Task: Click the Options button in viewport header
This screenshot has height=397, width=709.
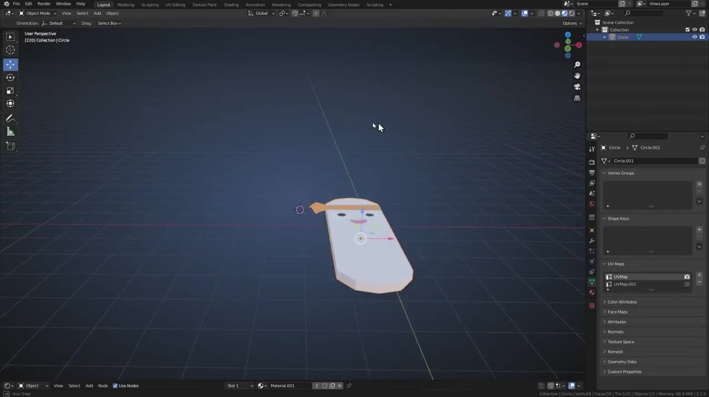Action: tap(572, 23)
